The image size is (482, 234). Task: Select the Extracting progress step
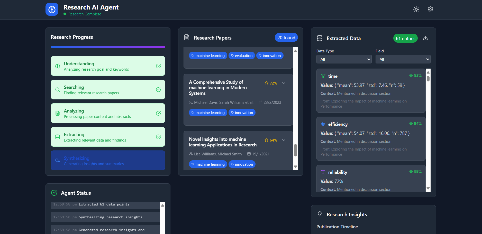tap(108, 137)
